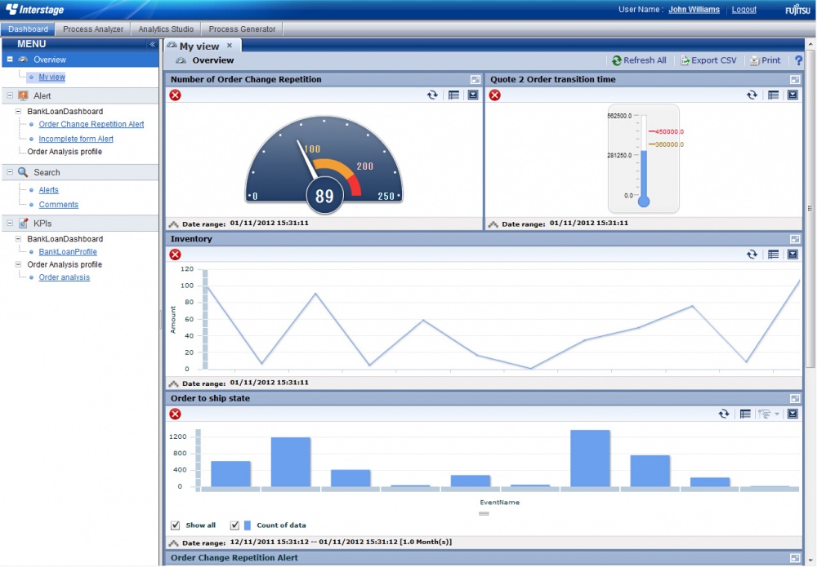Open the Comments search link

tap(58, 205)
